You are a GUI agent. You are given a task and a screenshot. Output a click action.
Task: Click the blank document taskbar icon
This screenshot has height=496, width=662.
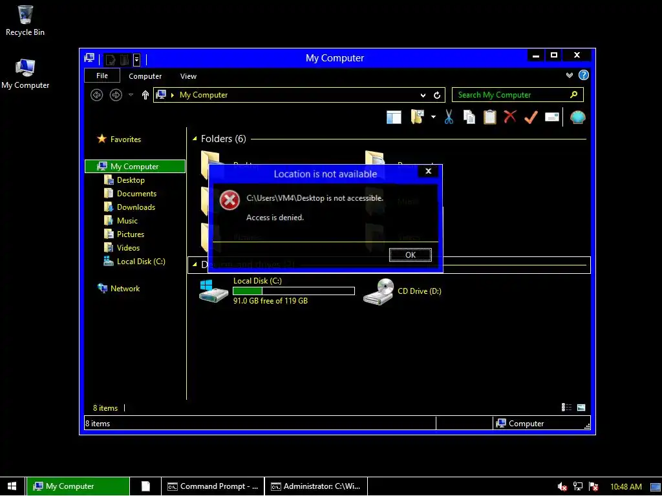[x=145, y=486]
